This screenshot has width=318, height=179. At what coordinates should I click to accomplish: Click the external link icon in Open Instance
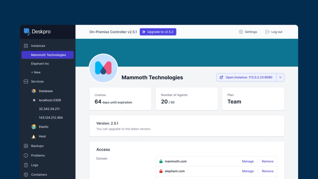click(x=221, y=77)
